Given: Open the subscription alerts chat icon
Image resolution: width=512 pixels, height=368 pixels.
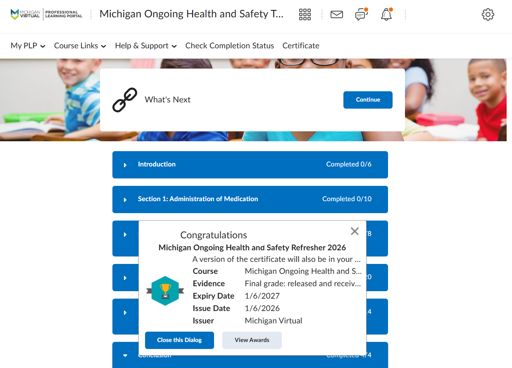Looking at the screenshot, I should (x=361, y=15).
